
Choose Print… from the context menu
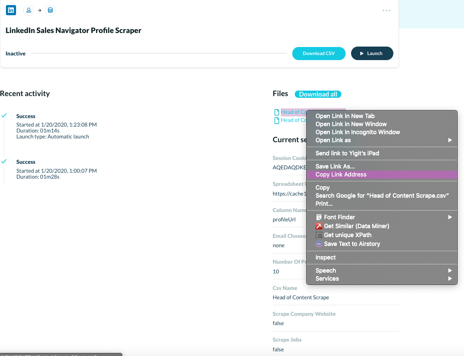click(x=382, y=204)
